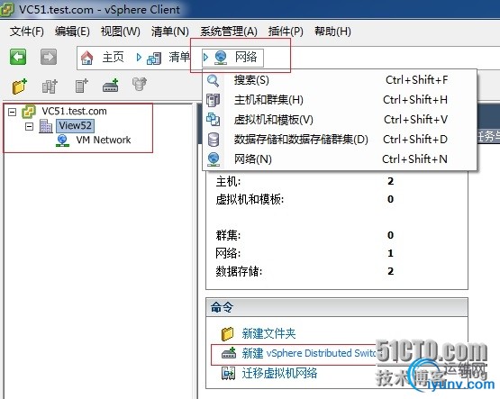Click the 数据存储: summary label
500x399 pixels.
click(239, 271)
